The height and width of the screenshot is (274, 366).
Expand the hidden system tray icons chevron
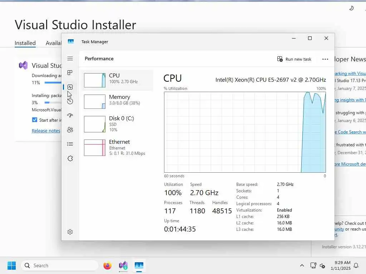302,265
